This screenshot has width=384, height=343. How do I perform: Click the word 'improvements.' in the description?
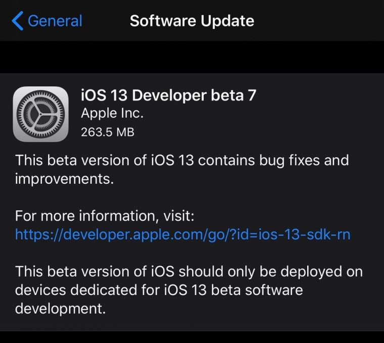64,179
